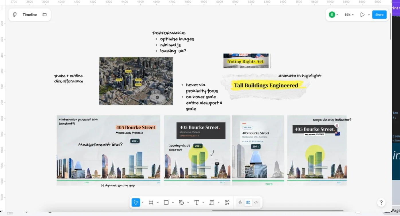Select 405 Bourke Street above EXPLORE PROJECT
This screenshot has width=400, height=216.
click(x=200, y=127)
